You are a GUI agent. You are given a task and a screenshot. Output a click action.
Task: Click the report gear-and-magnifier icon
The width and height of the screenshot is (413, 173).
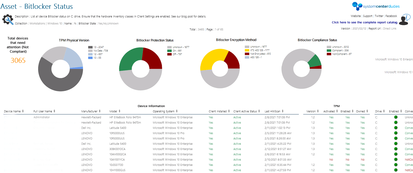pos(8,20)
